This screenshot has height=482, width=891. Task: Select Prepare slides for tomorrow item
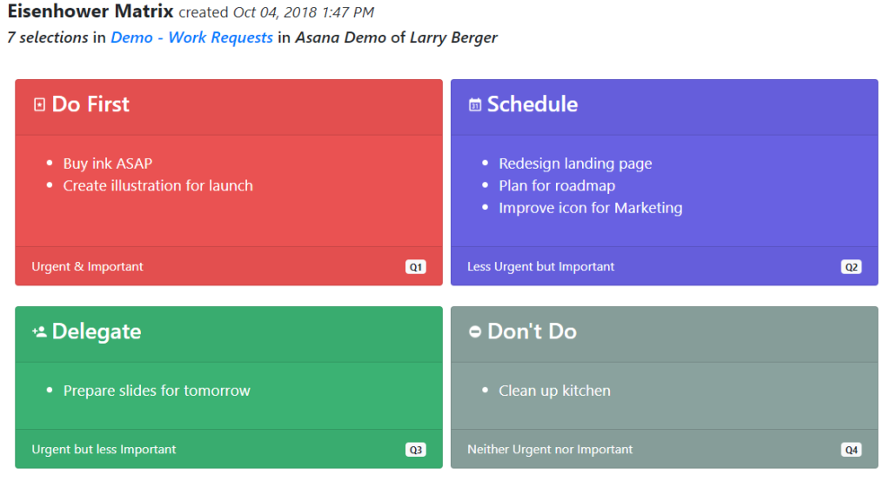click(x=157, y=391)
